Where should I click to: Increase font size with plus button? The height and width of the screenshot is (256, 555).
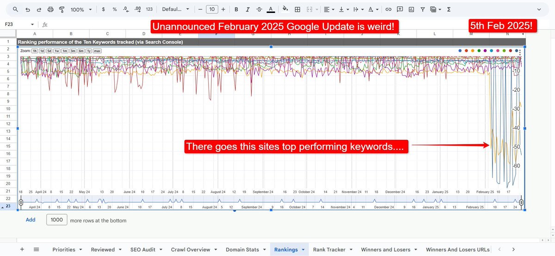223,9
